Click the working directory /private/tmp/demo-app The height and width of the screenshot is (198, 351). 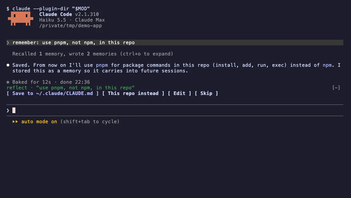pyautogui.click(x=70, y=26)
